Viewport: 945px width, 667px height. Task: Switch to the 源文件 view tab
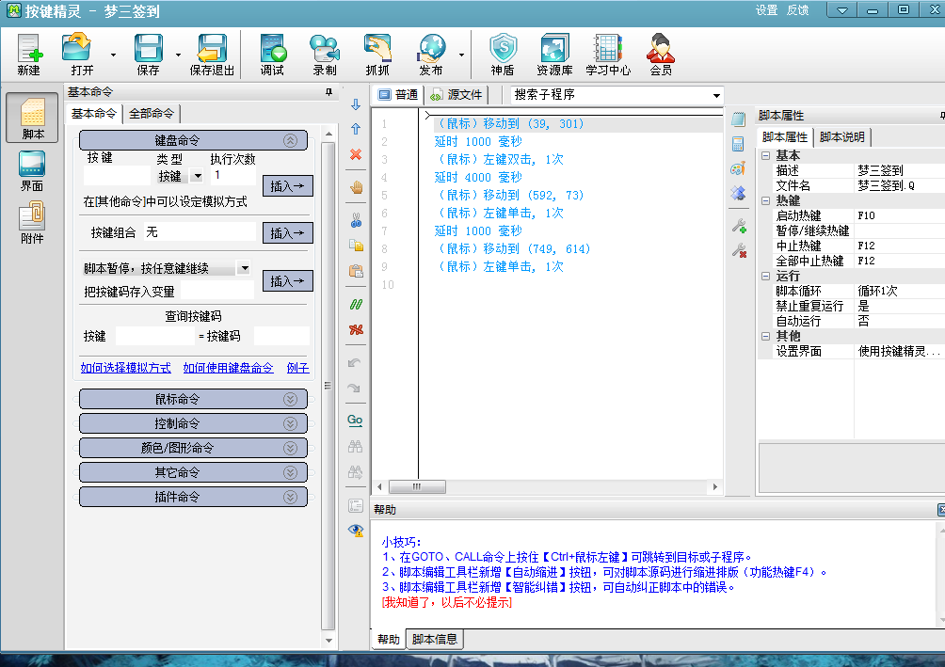click(x=456, y=95)
